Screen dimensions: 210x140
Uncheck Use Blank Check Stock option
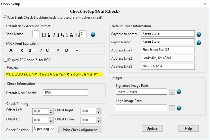[x=6, y=18]
